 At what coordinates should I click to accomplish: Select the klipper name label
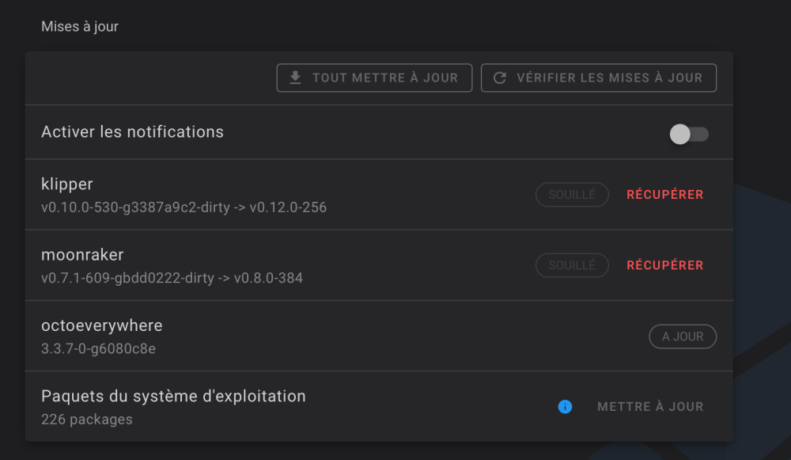click(x=67, y=184)
